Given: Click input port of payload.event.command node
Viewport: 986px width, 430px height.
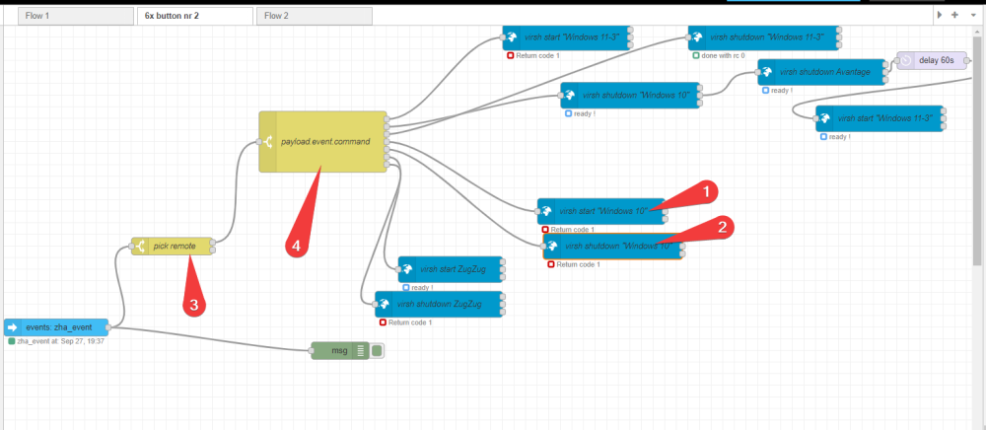Looking at the screenshot, I should pos(259,141).
